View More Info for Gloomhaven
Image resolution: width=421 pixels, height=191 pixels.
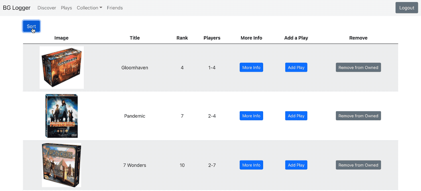click(x=251, y=67)
